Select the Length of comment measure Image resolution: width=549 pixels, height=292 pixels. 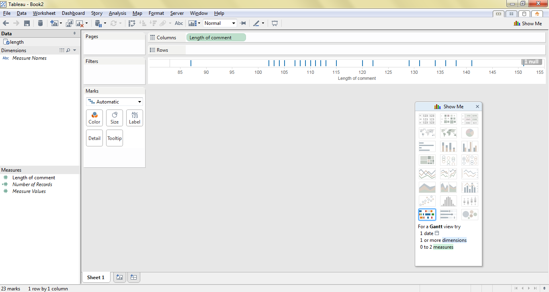(x=34, y=178)
